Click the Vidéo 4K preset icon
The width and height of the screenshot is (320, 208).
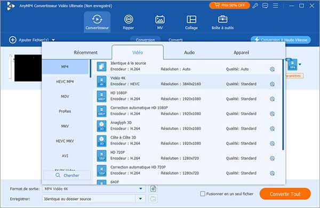click(x=101, y=81)
